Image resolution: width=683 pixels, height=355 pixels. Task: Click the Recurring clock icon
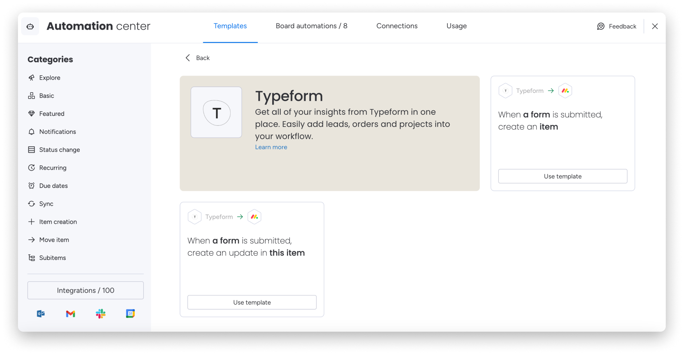click(x=32, y=168)
